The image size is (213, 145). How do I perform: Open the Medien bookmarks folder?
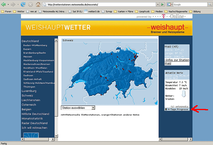click(x=157, y=11)
